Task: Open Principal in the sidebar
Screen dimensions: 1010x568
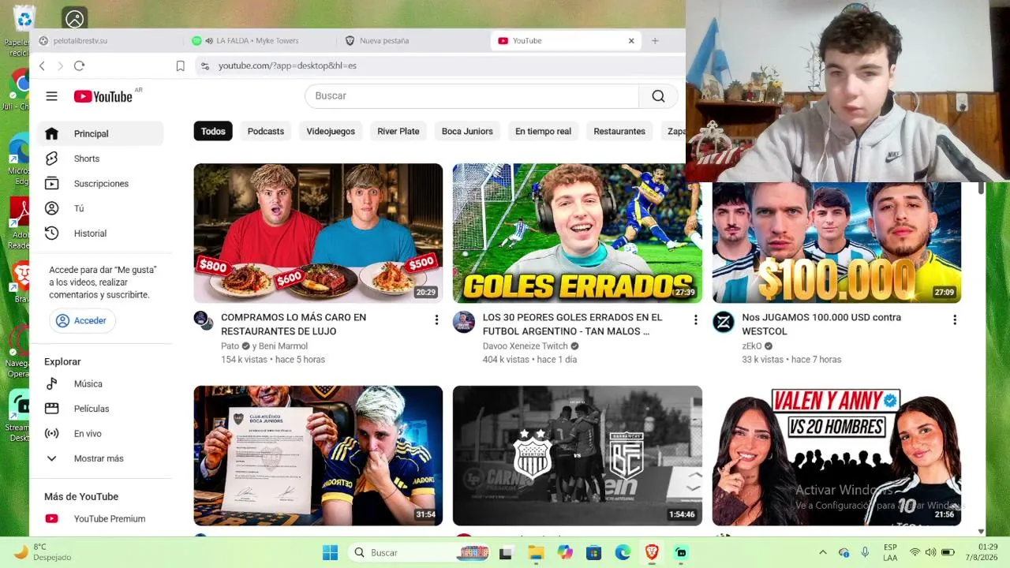Action: 100,133
